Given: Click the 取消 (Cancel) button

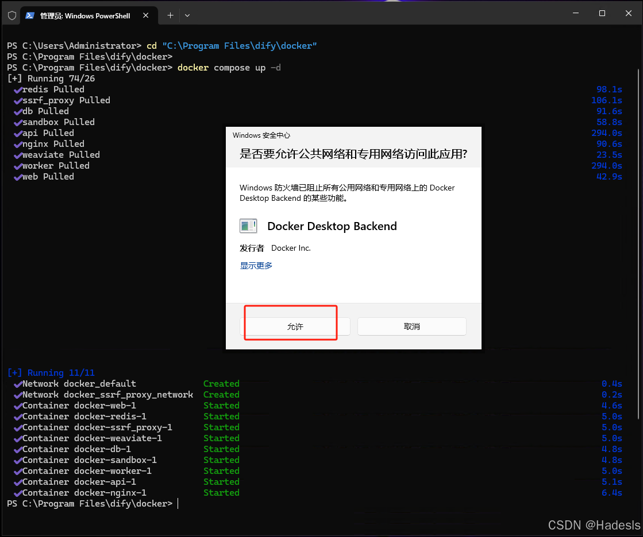Looking at the screenshot, I should coord(412,326).
